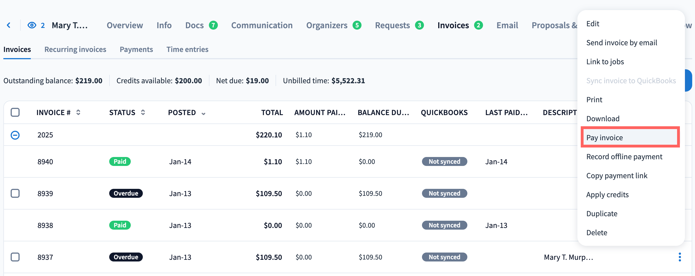Click Send invoice by email
Image resolution: width=695 pixels, height=276 pixels.
(621, 42)
